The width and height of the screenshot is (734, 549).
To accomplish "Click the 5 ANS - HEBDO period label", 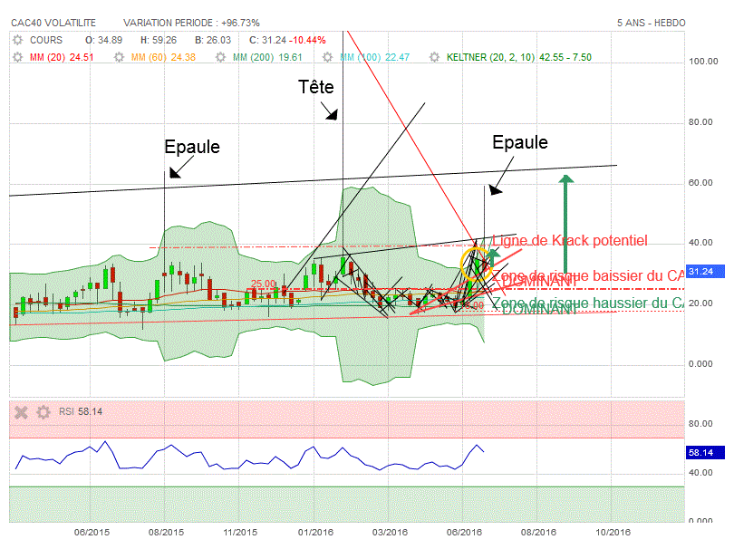I will point(652,23).
